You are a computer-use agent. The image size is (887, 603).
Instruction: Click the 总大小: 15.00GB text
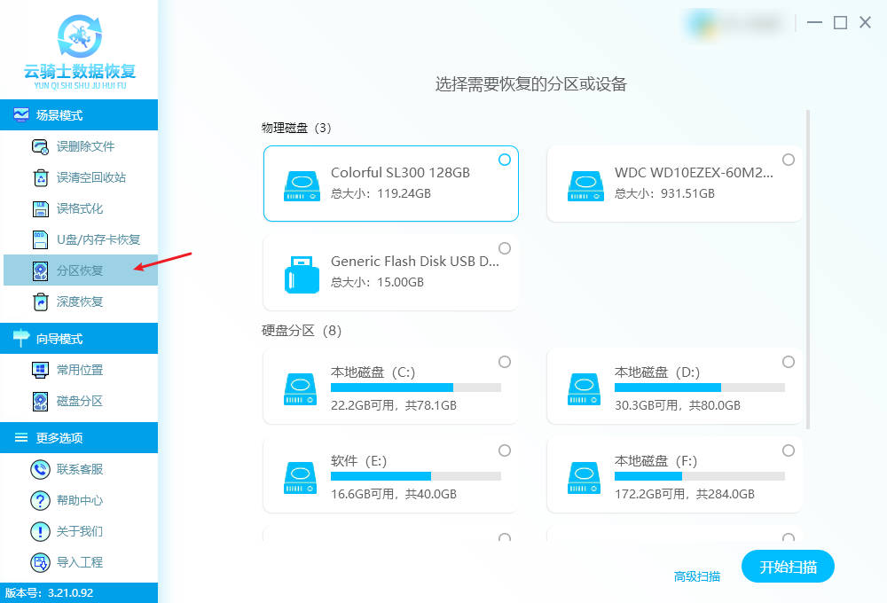[377, 282]
